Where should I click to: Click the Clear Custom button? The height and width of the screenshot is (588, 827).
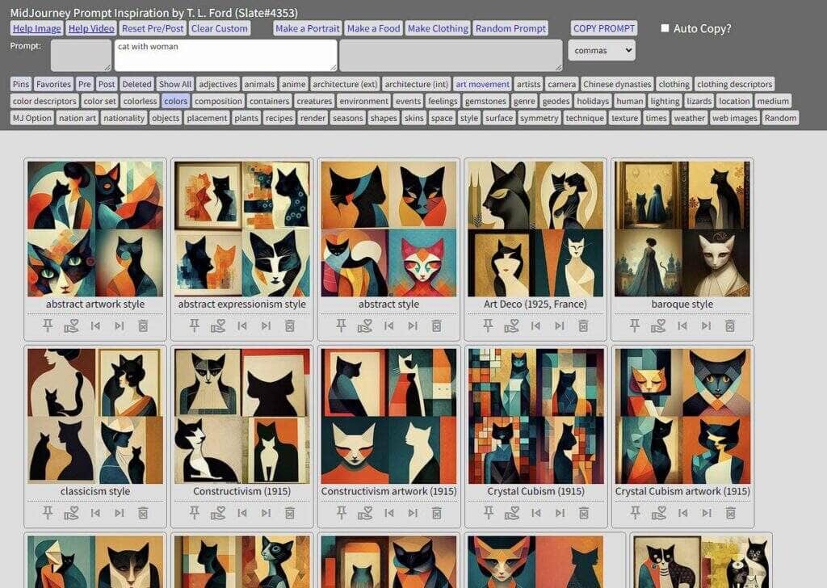[219, 28]
